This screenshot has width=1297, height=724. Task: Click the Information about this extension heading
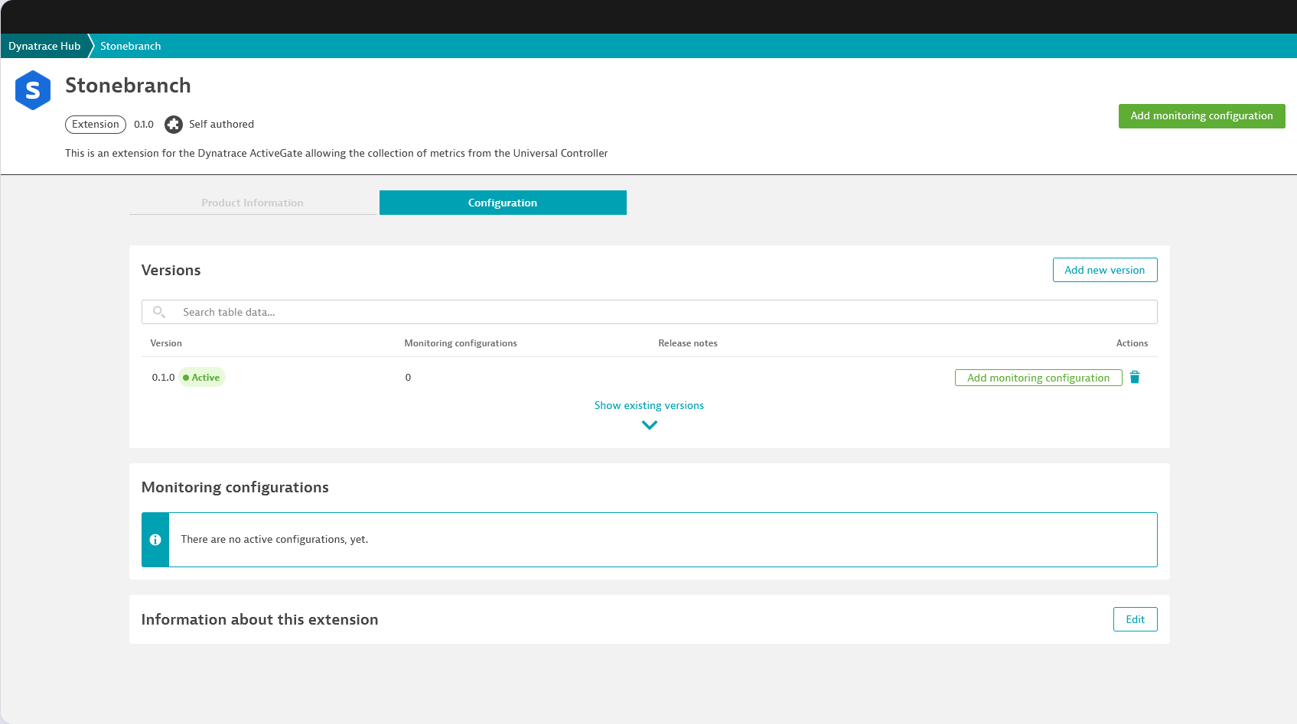coord(259,619)
